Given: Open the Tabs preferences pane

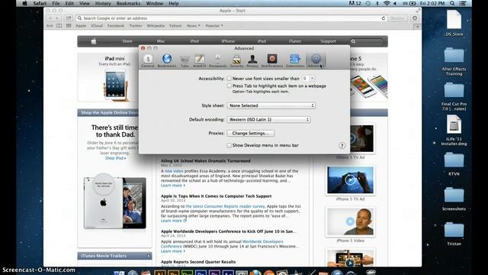Looking at the screenshot, I should tap(185, 61).
